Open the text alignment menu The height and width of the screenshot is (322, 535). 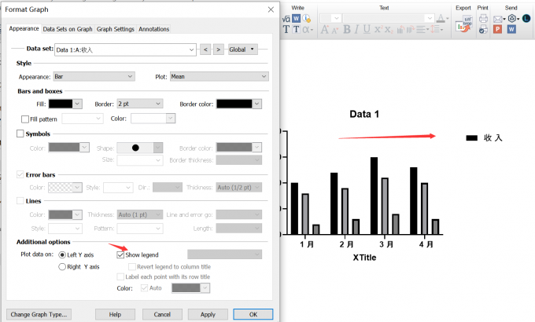click(x=422, y=30)
